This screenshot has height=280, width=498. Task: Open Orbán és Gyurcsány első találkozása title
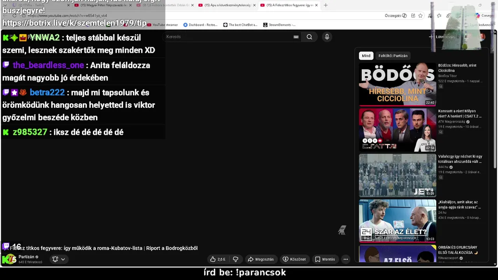tap(458, 250)
